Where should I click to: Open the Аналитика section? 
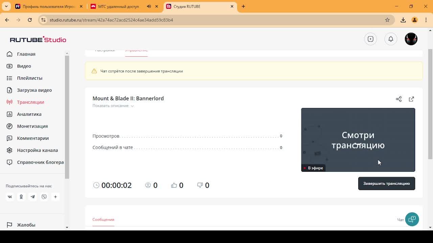(29, 114)
